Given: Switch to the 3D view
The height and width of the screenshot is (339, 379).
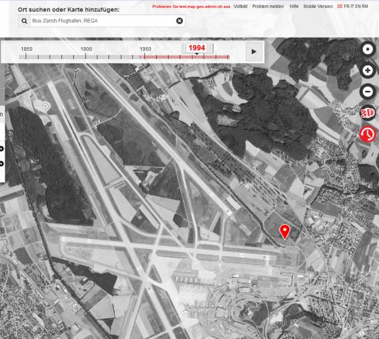Looking at the screenshot, I should (x=368, y=113).
